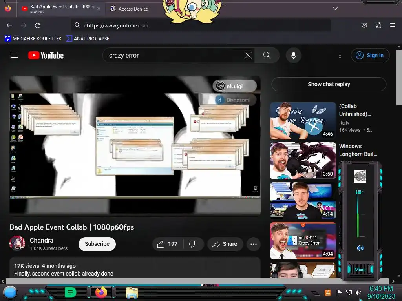Click the horizontal scrollbar at page bottom
Image resolution: width=402 pixels, height=301 pixels.
197,281
